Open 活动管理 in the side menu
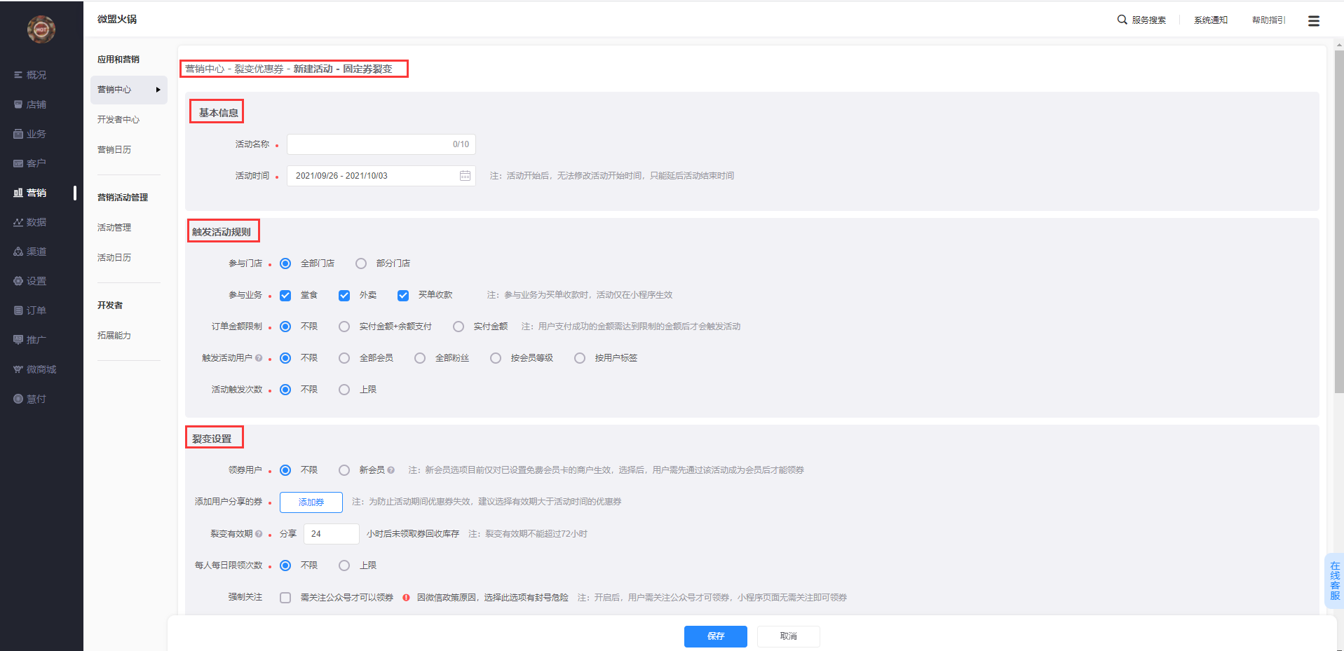Viewport: 1344px width, 651px height. click(x=114, y=228)
